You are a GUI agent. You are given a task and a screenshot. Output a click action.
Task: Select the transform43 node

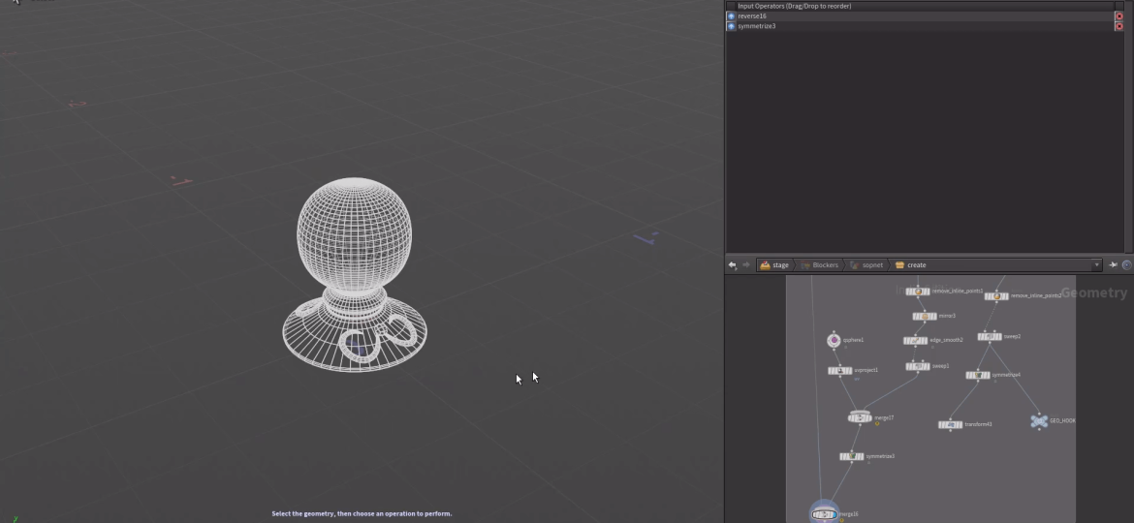950,424
